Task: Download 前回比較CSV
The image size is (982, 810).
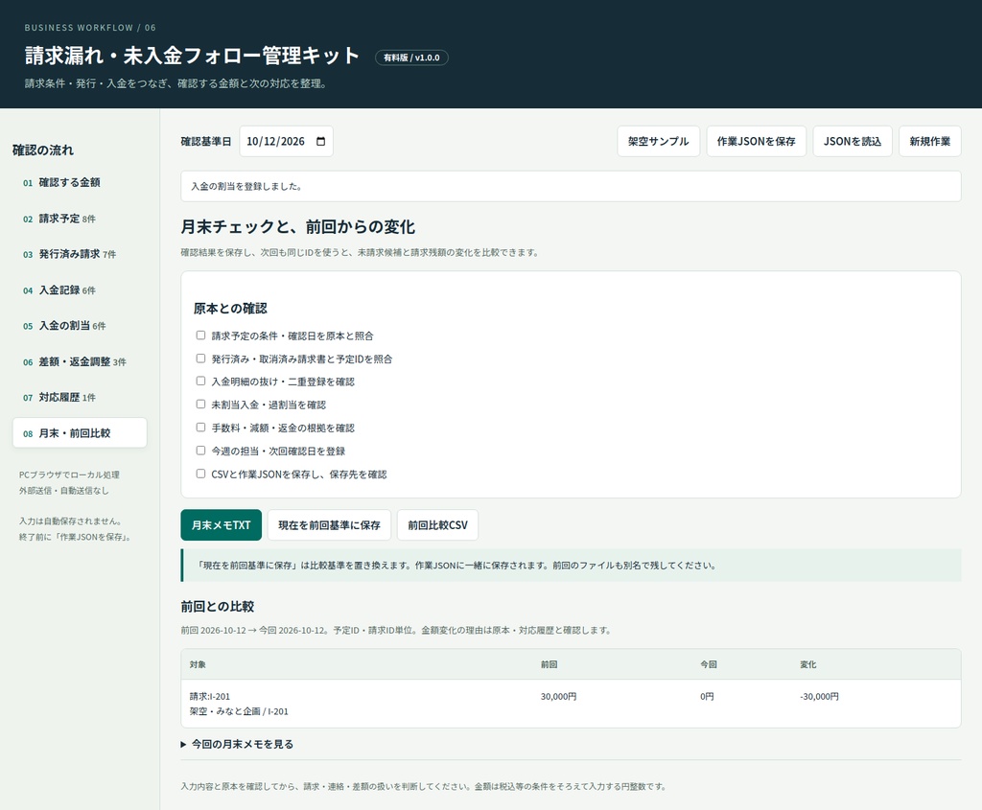Action: click(x=437, y=525)
